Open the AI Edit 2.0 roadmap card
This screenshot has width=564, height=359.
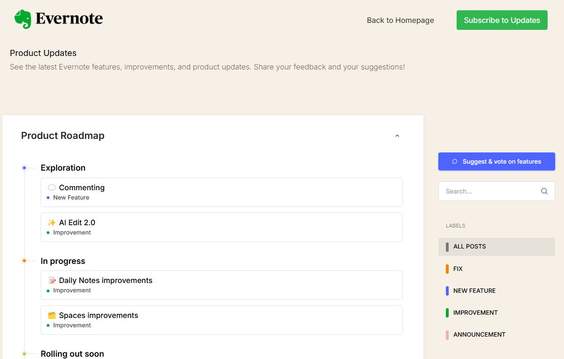[x=222, y=227]
